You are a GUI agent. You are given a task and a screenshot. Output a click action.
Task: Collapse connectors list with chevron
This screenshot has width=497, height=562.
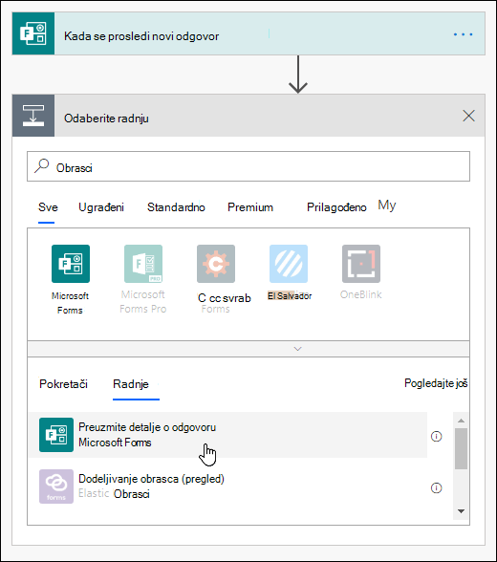[297, 349]
